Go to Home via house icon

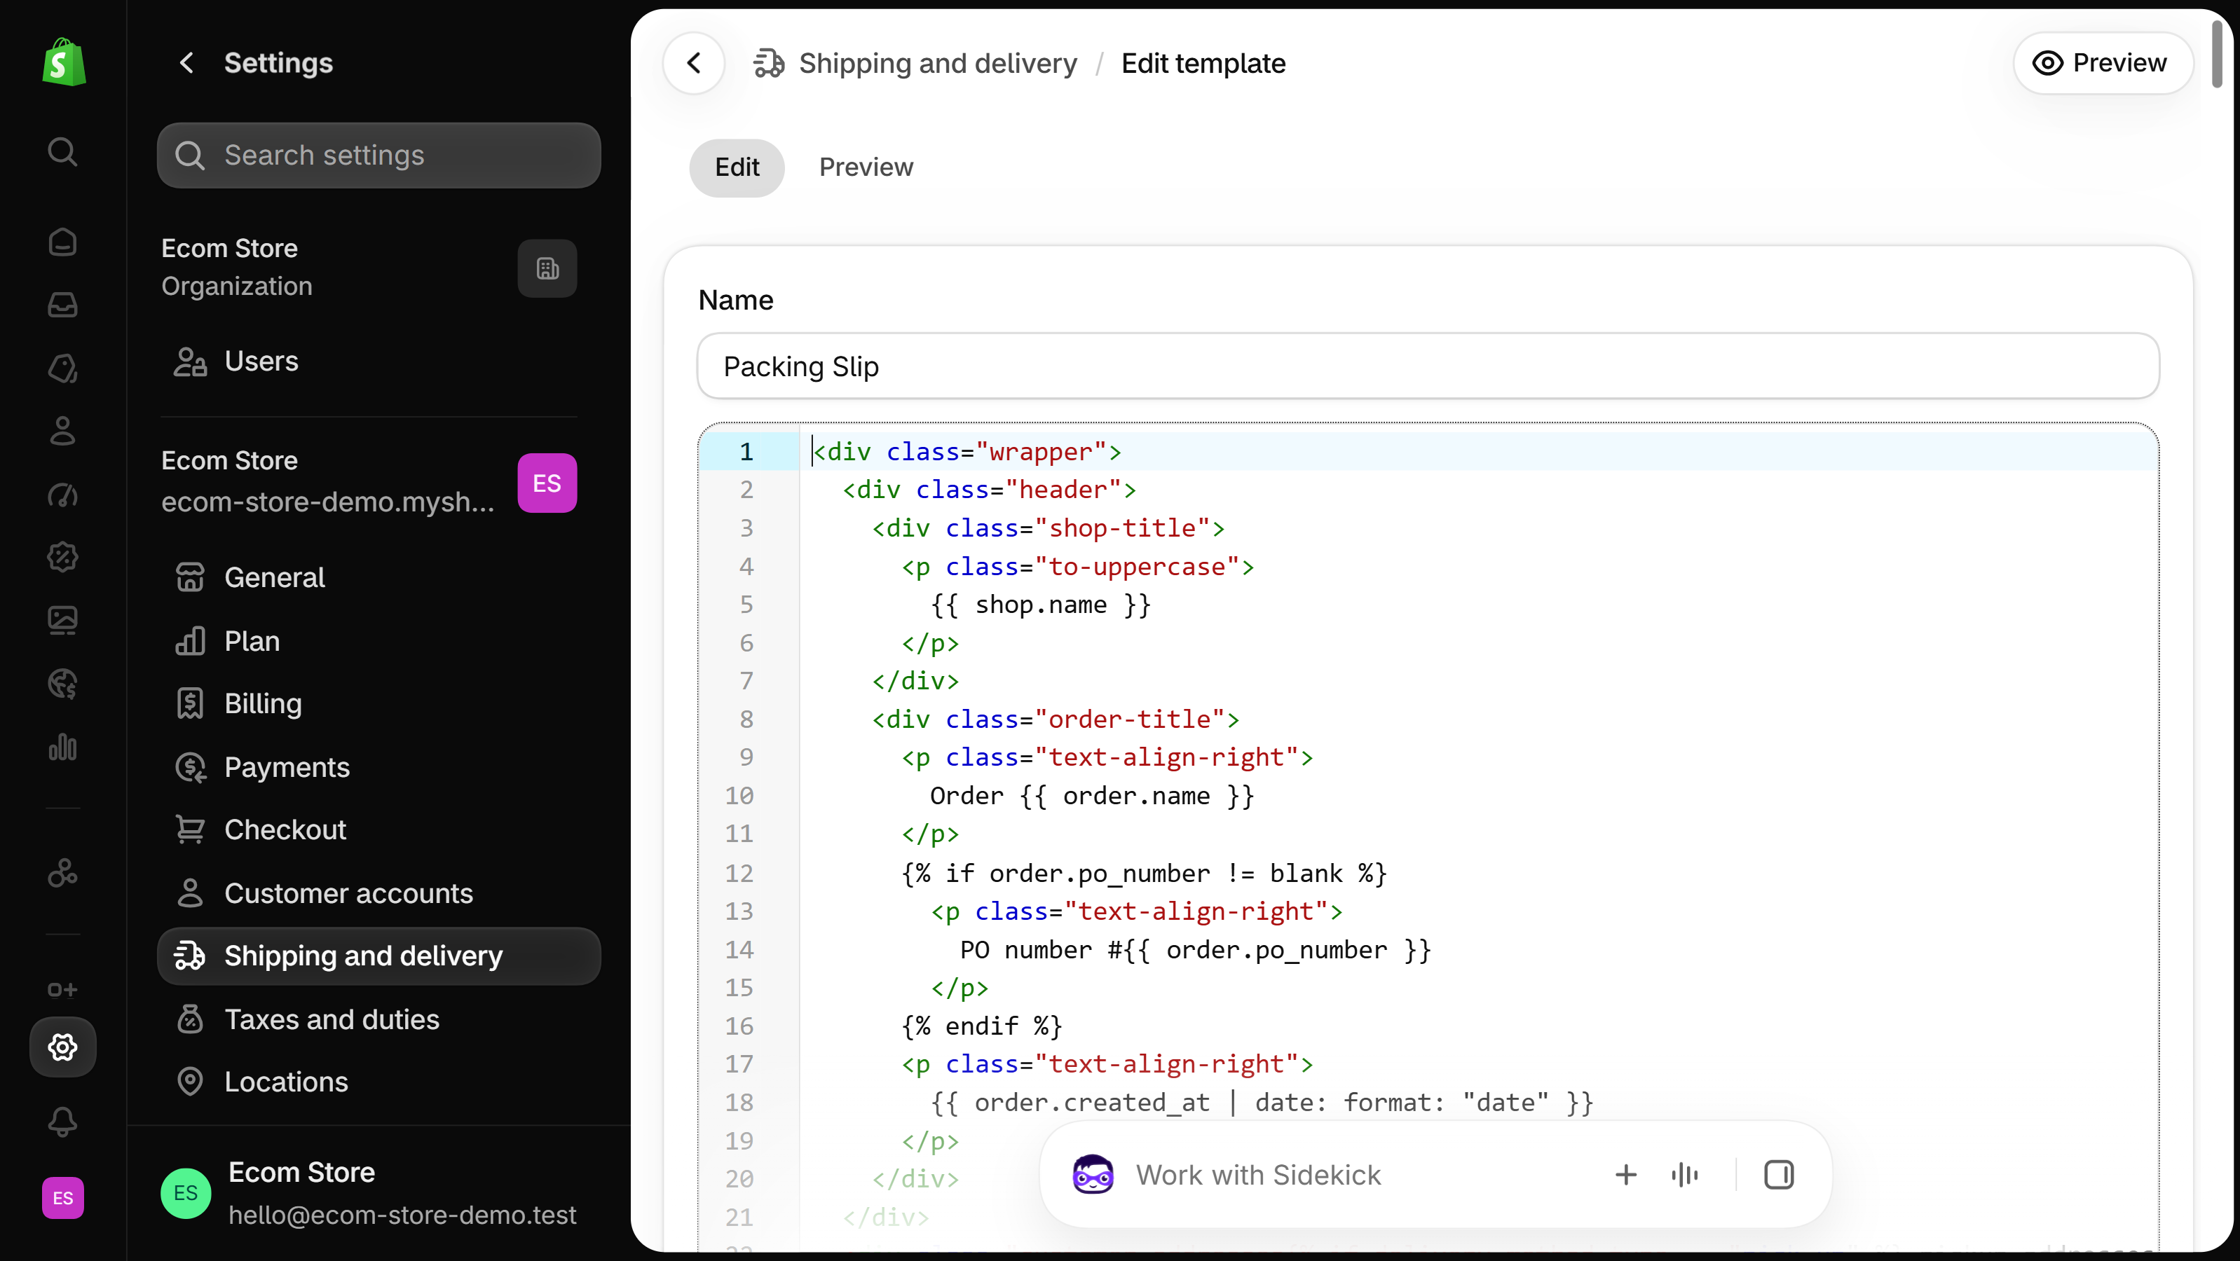[x=62, y=242]
